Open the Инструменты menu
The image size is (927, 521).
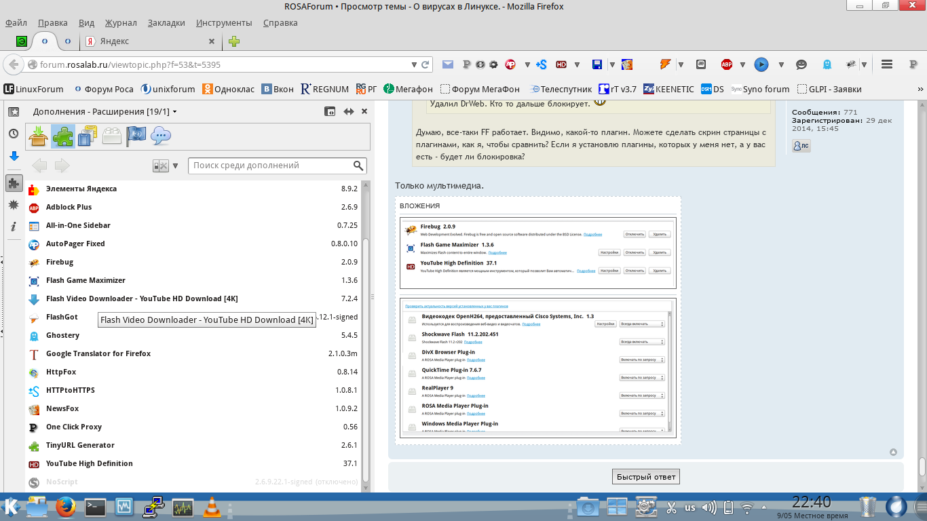(224, 22)
